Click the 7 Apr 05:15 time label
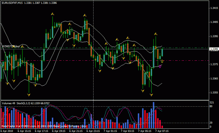The image size is (219, 133). point(145,131)
